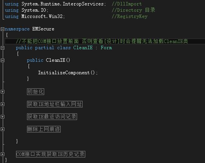Expand the 获取IE地址栏输入网址 region
Viewport: 205px width, 163px height.
tap(2, 104)
